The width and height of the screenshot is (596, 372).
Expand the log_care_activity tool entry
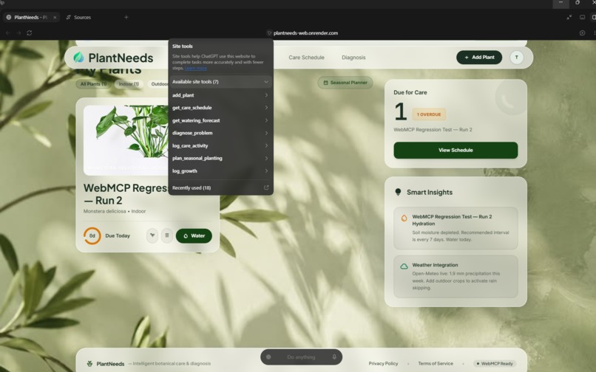point(220,145)
